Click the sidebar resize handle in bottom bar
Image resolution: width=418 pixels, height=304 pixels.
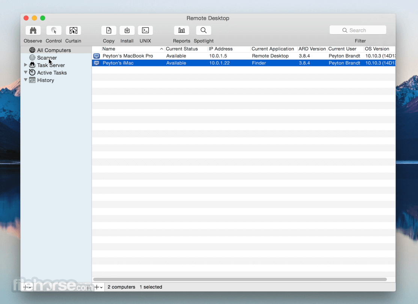[x=88, y=287]
